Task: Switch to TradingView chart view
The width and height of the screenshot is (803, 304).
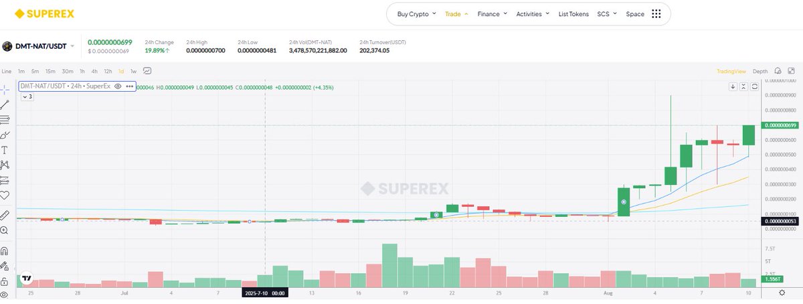Action: tap(731, 71)
